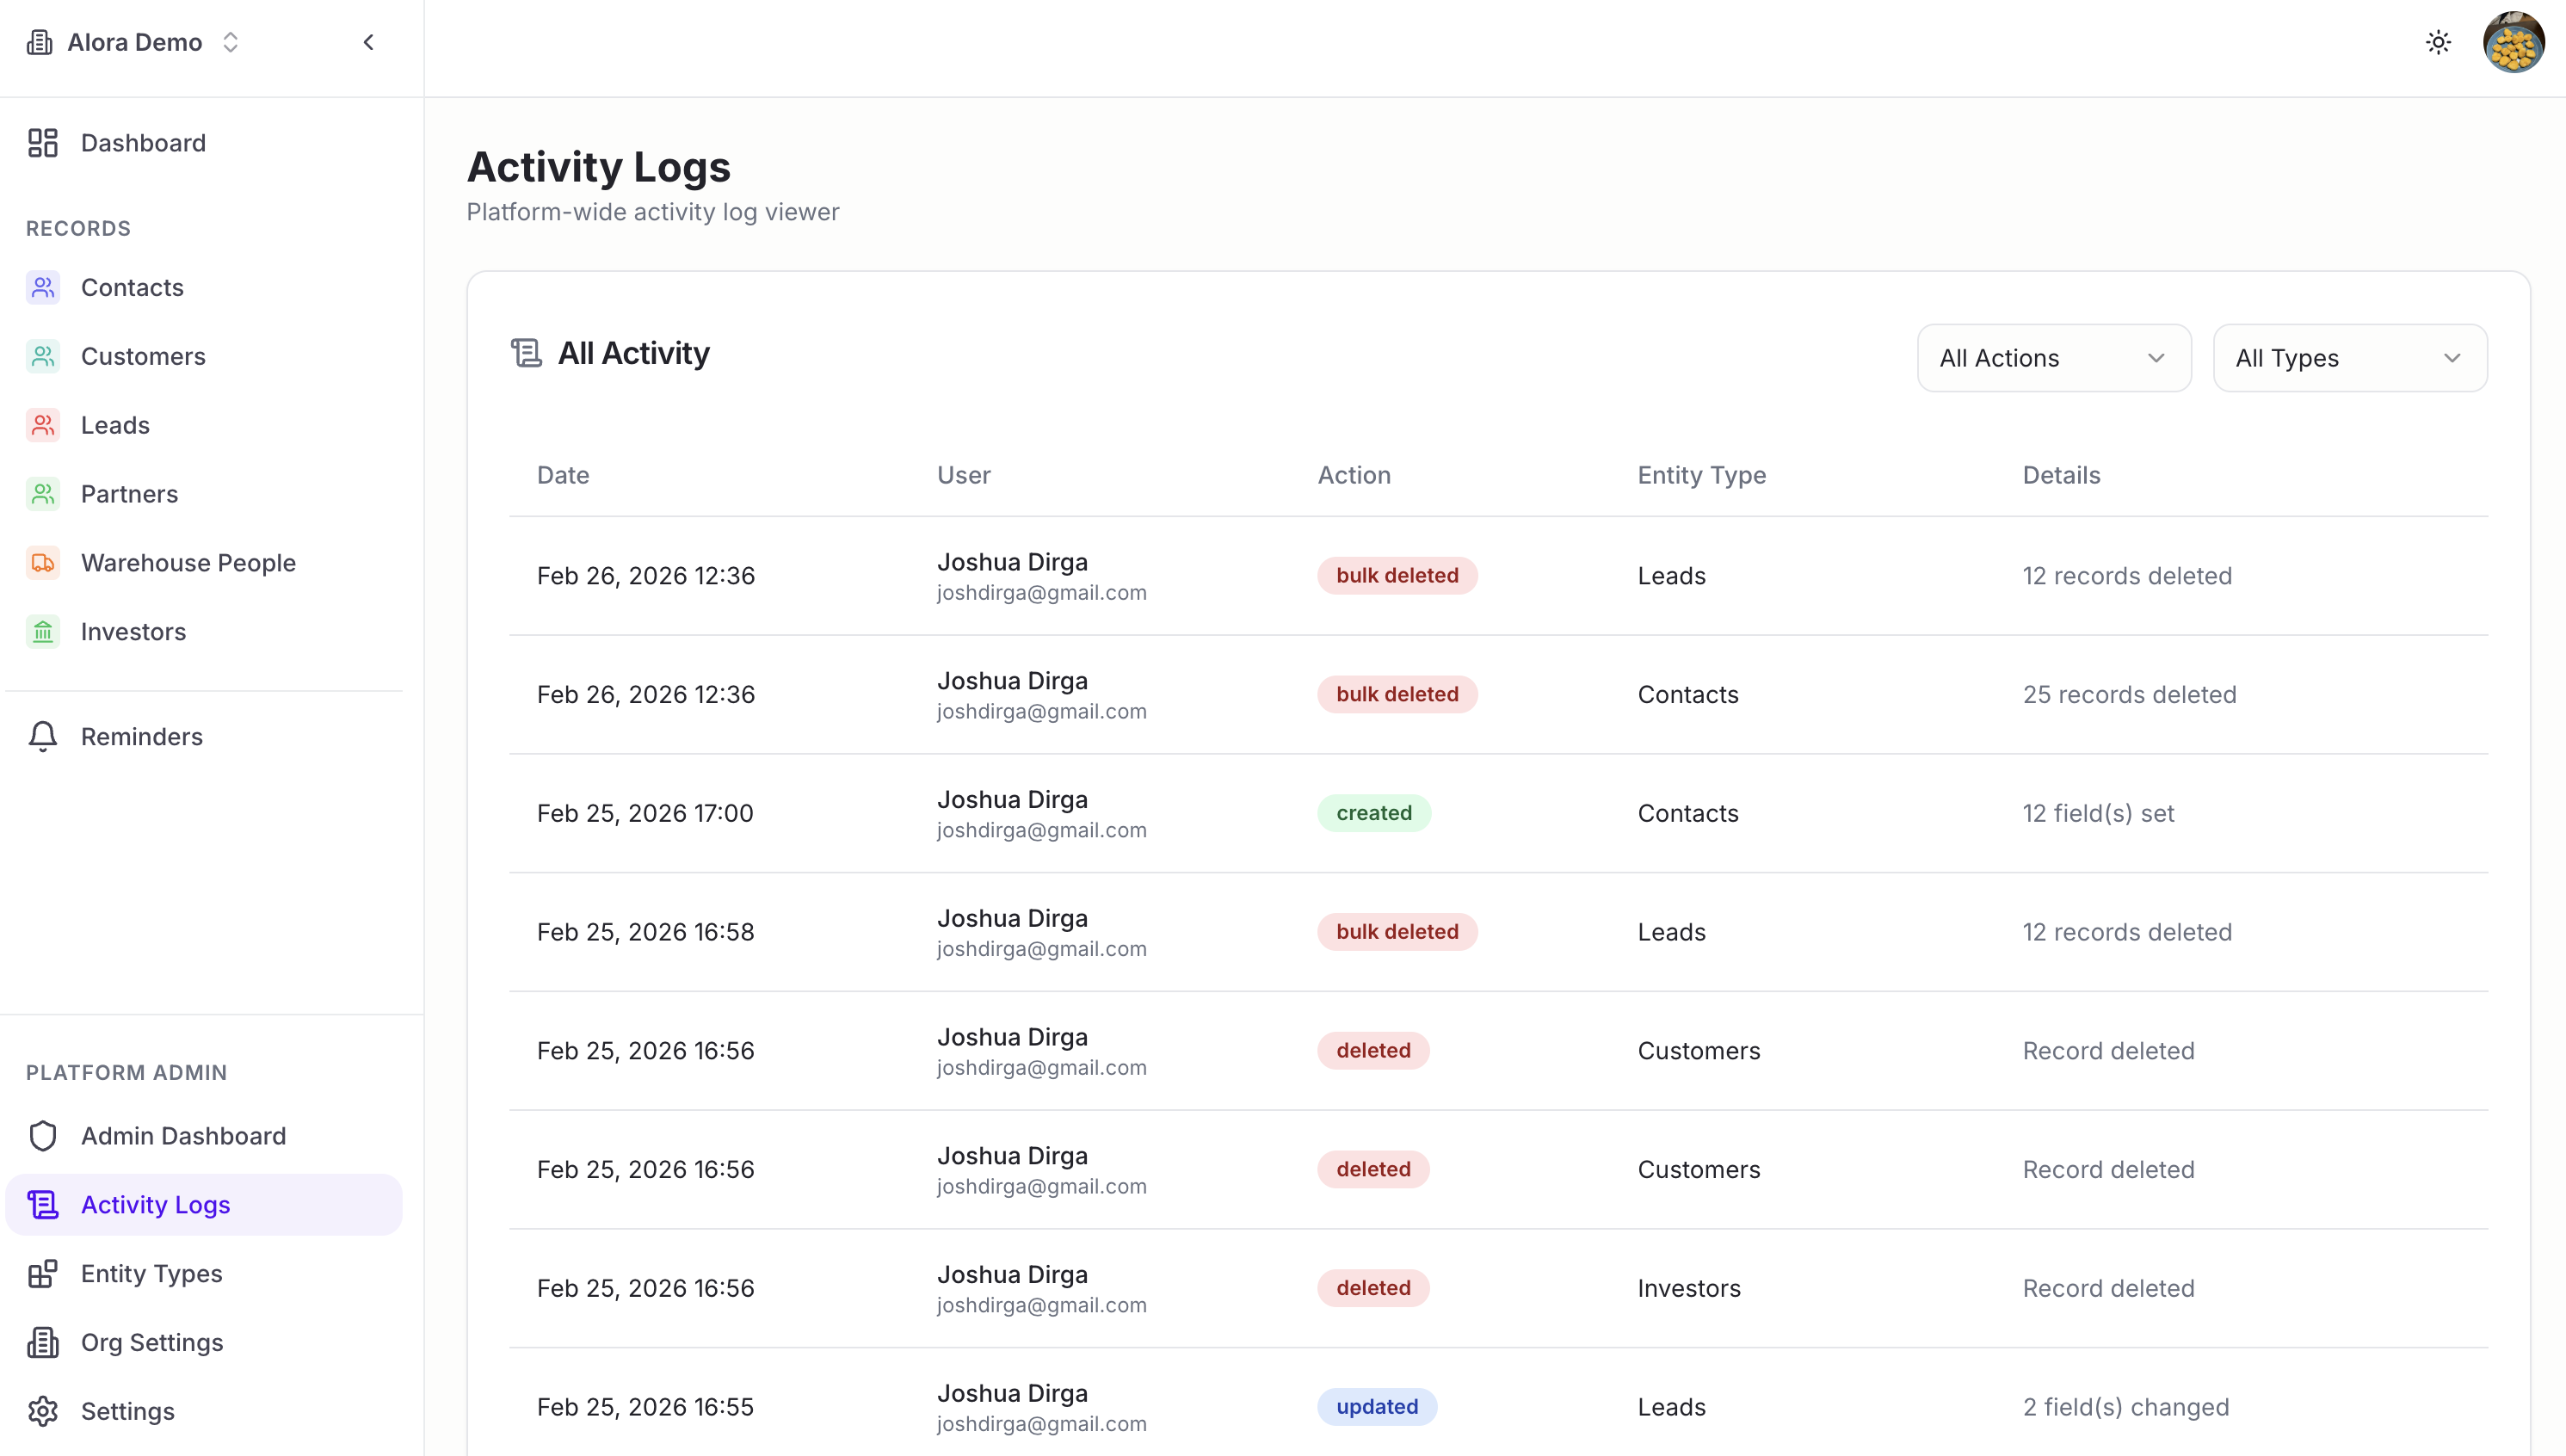This screenshot has width=2566, height=1456.
Task: Go to Dashboard in the sidebar
Action: pos(143,143)
